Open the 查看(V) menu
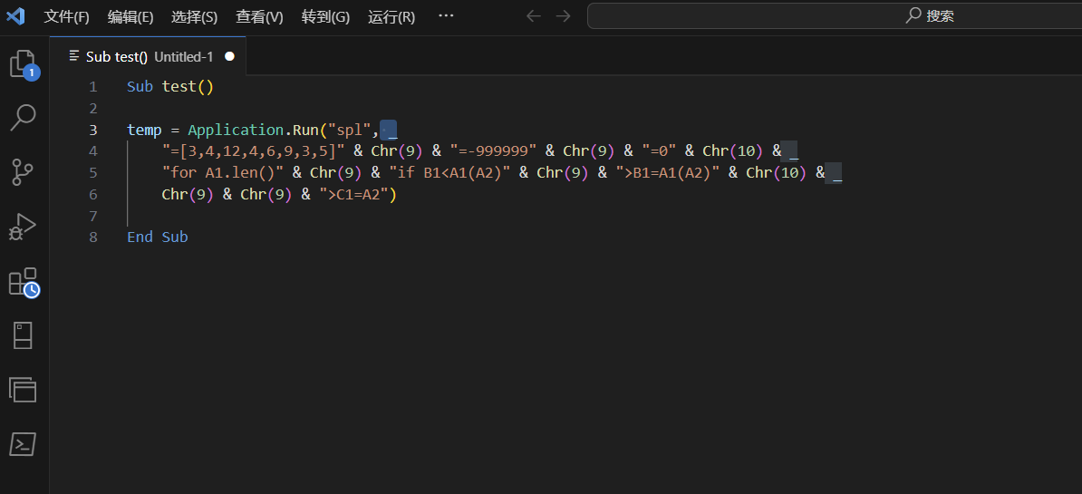 tap(259, 16)
